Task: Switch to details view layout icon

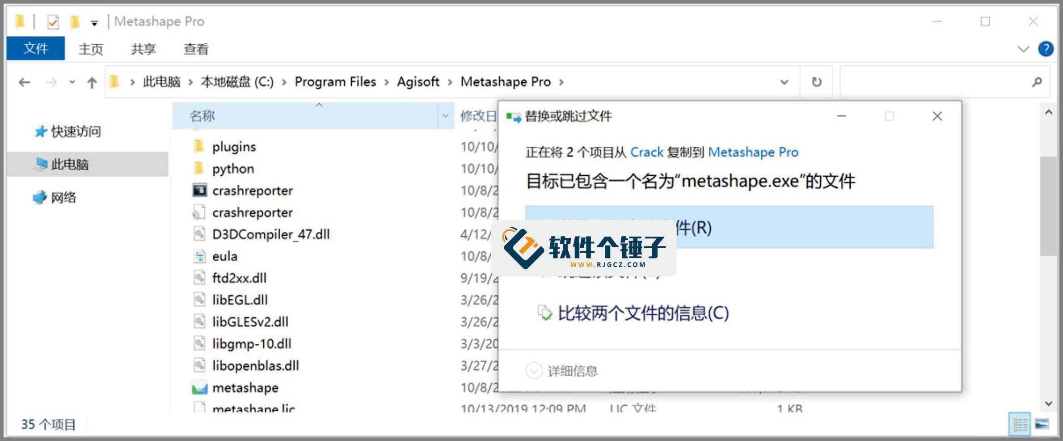Action: click(x=1020, y=424)
